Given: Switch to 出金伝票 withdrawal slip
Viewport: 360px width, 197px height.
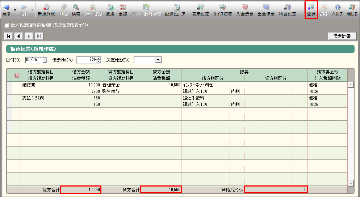Looking at the screenshot, I should coord(266,10).
